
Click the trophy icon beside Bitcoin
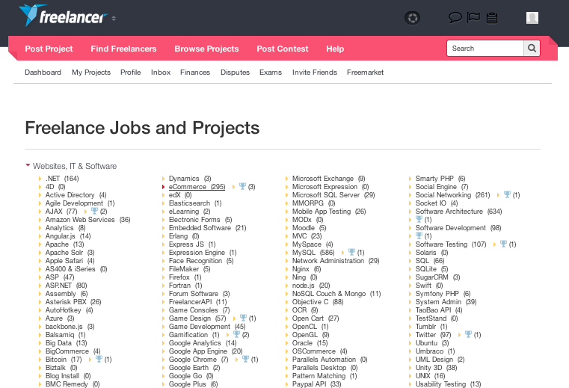click(x=99, y=359)
